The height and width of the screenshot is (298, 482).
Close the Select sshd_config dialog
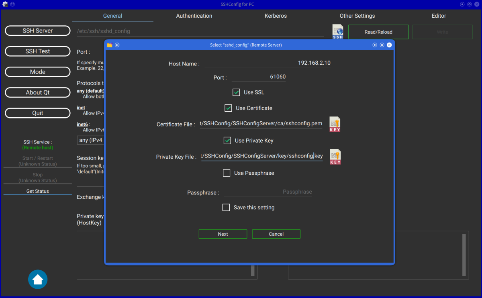(x=389, y=45)
